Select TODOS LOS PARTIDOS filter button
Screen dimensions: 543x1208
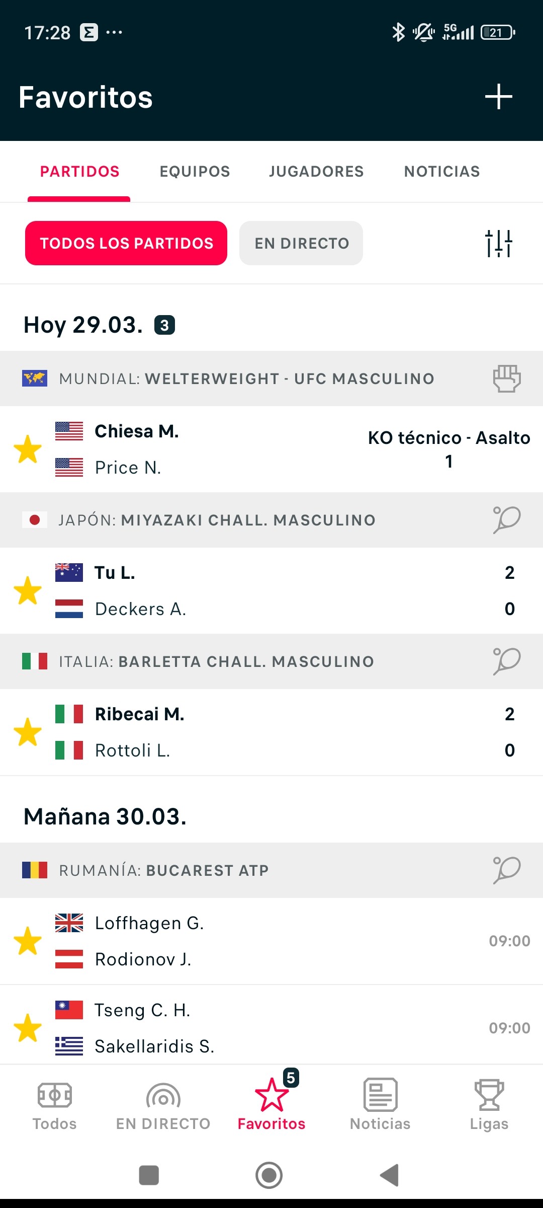126,243
